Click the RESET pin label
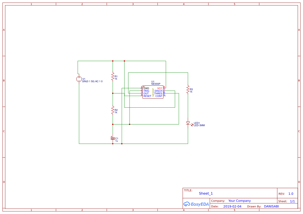 147,96
